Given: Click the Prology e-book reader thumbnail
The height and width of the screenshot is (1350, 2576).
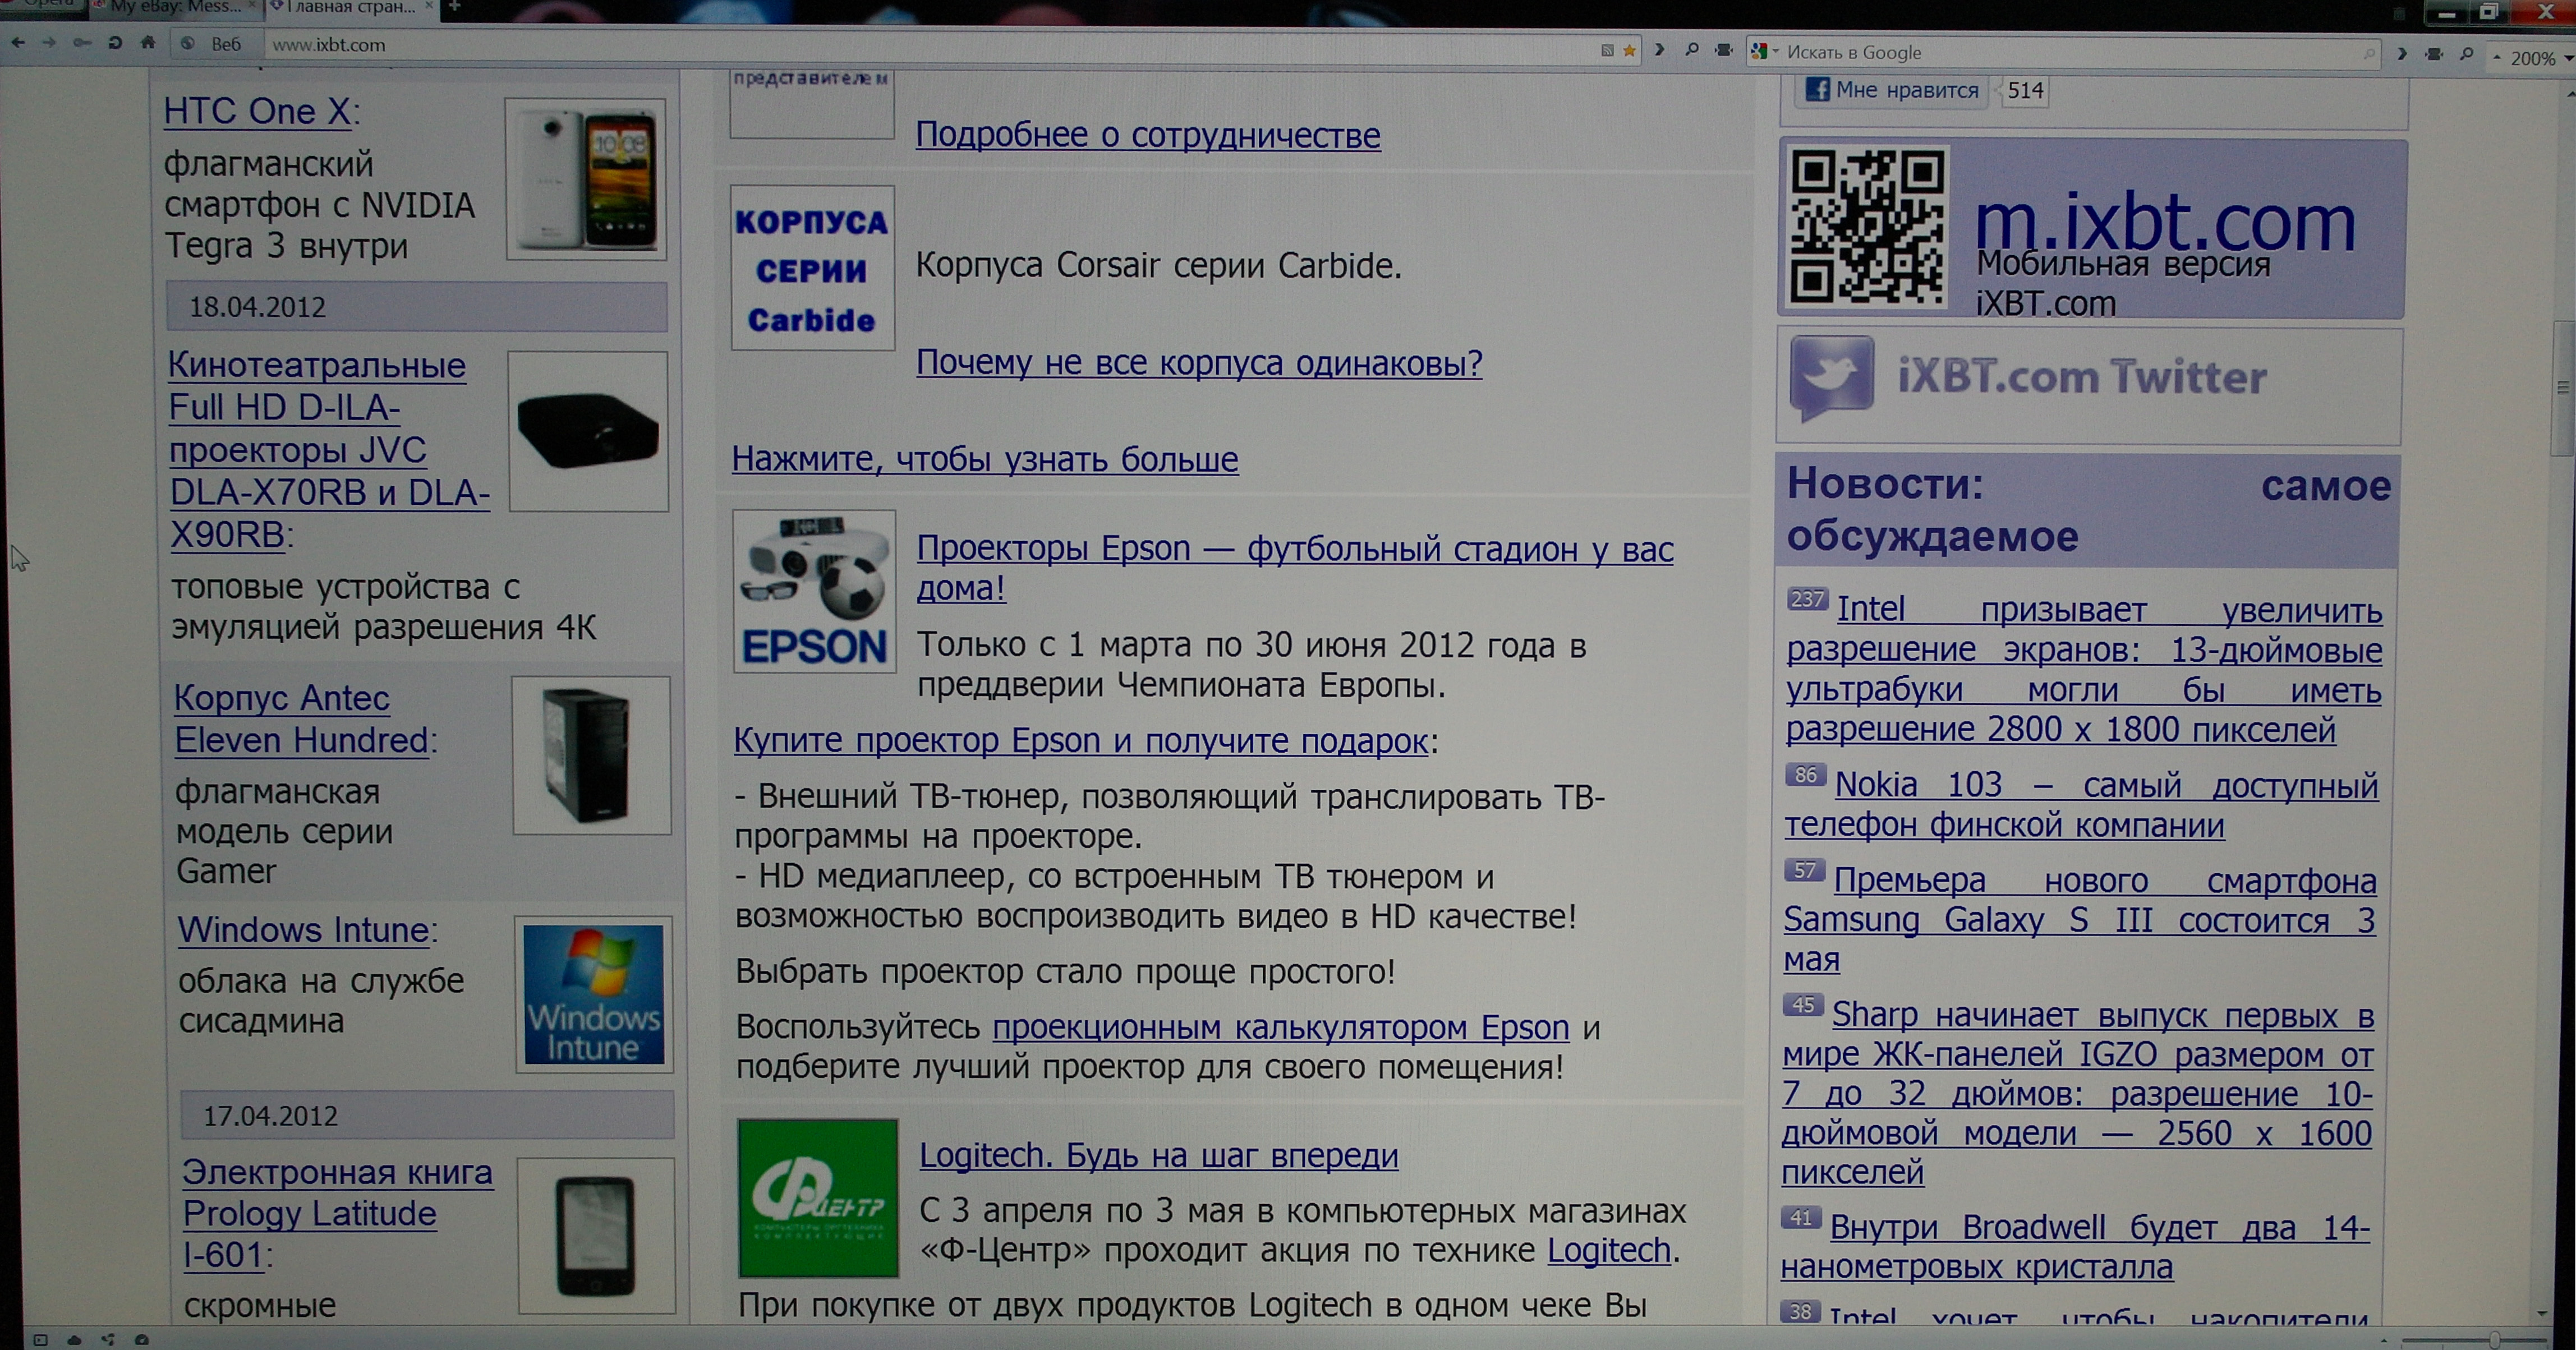Looking at the screenshot, I should point(597,1235).
